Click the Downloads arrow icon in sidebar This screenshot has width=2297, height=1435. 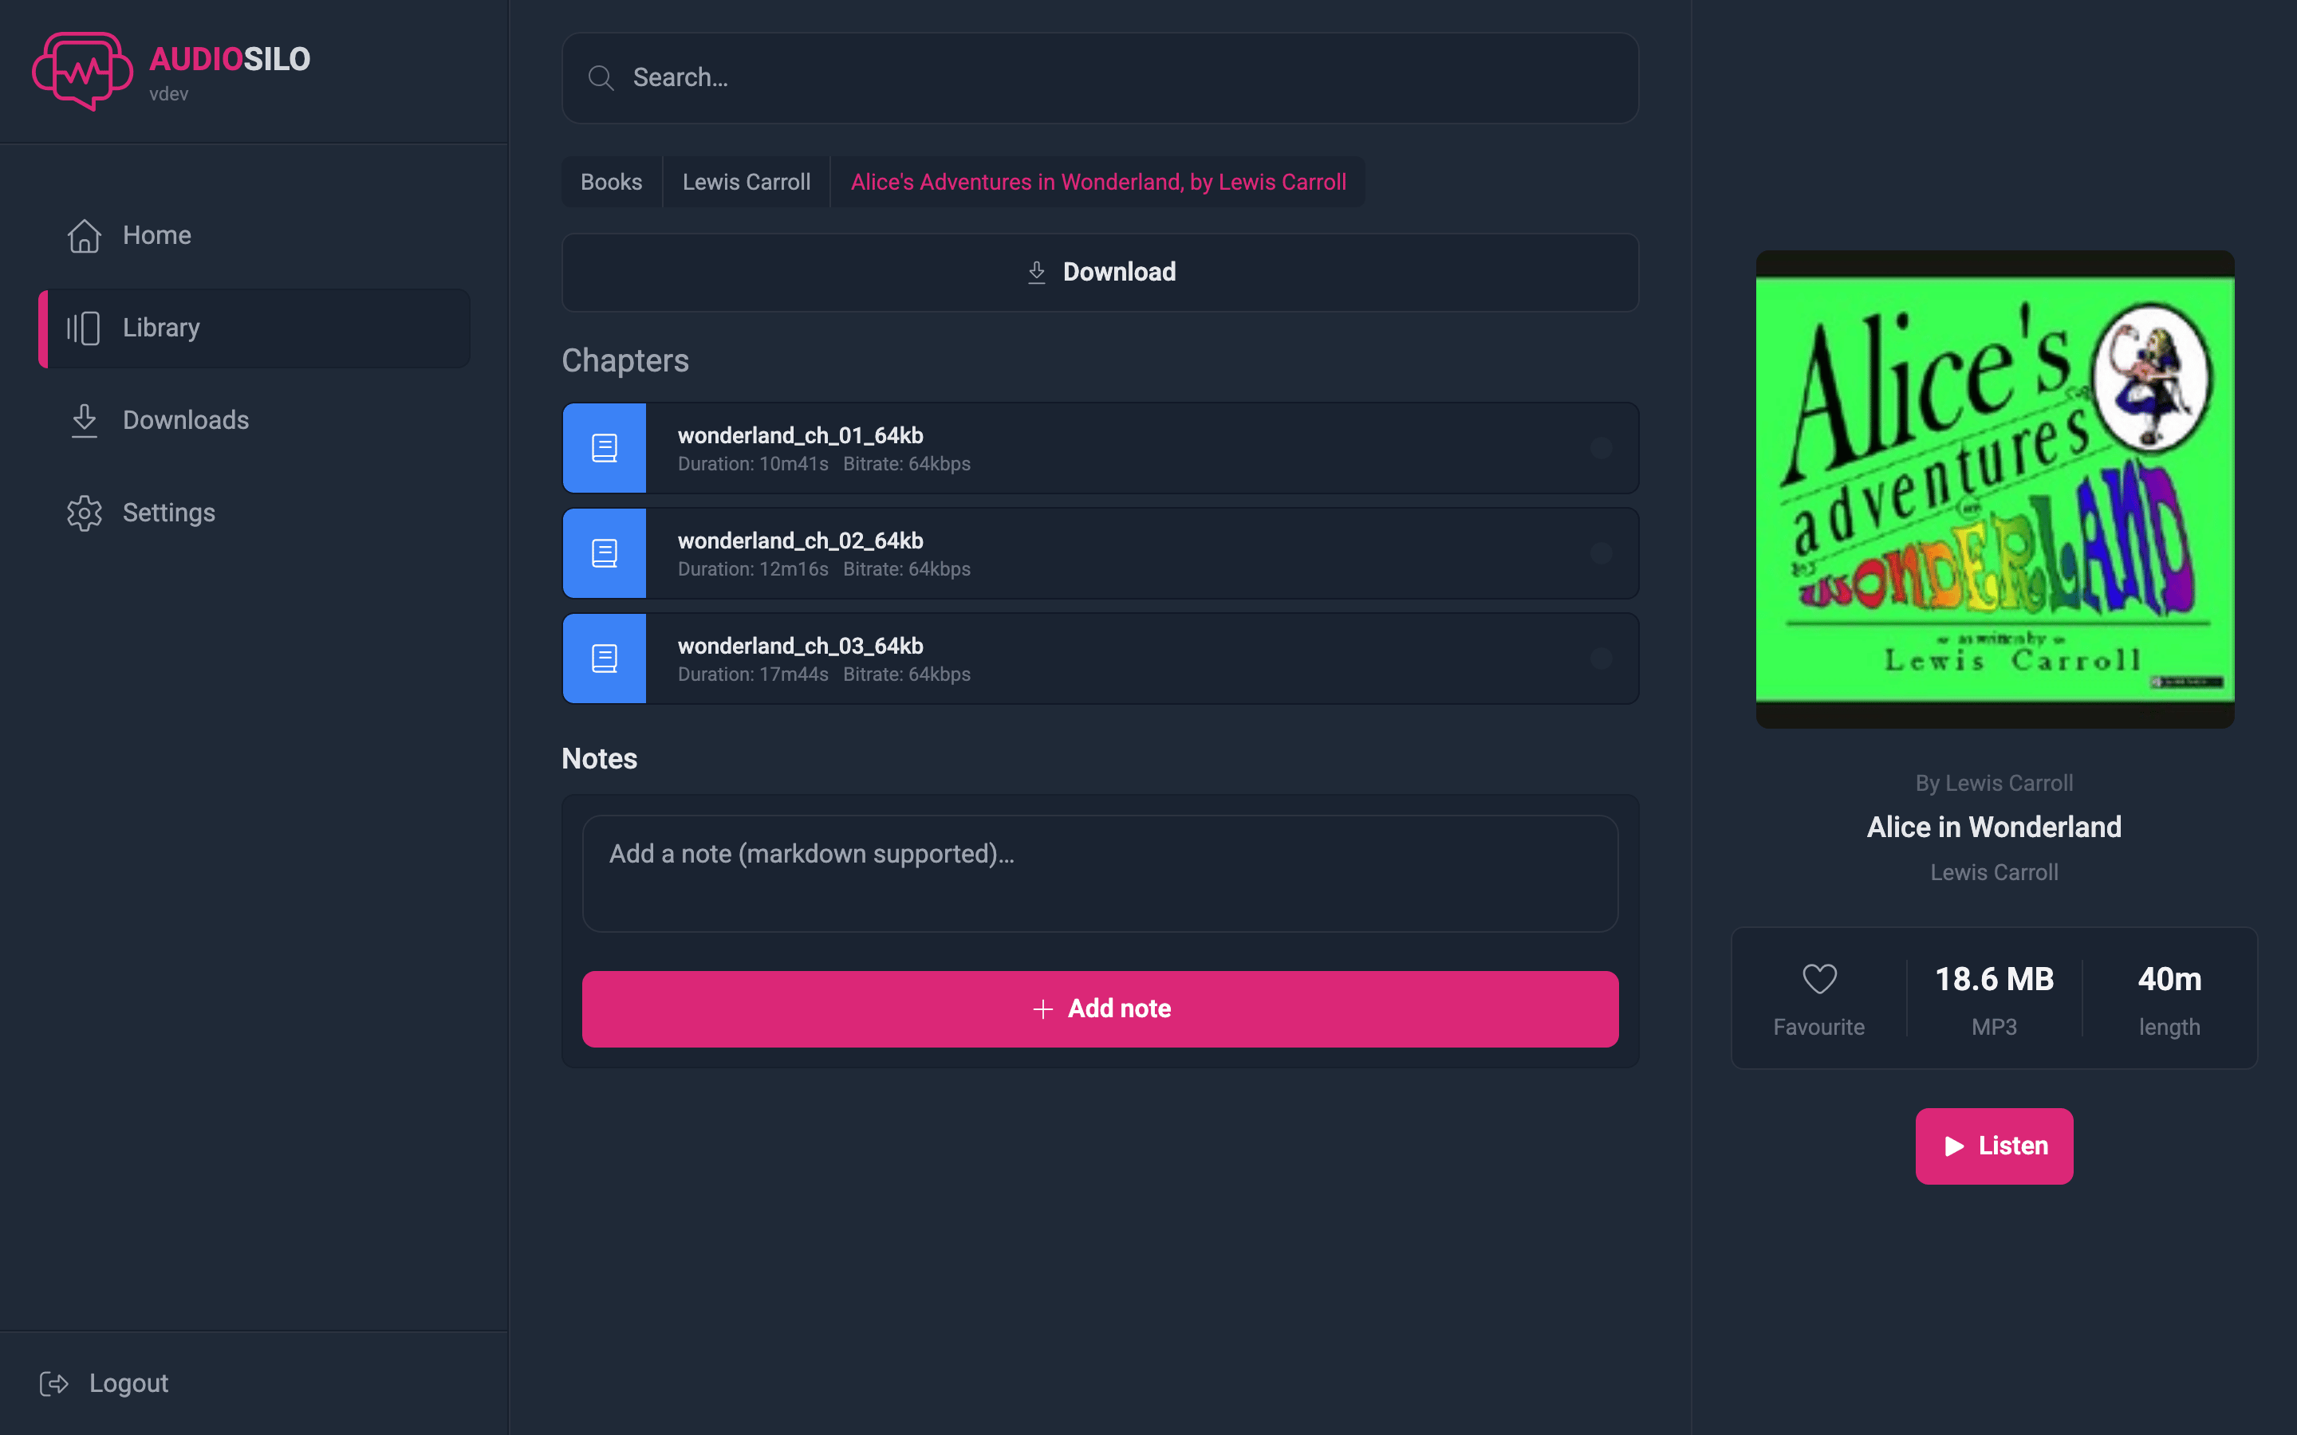tap(85, 420)
